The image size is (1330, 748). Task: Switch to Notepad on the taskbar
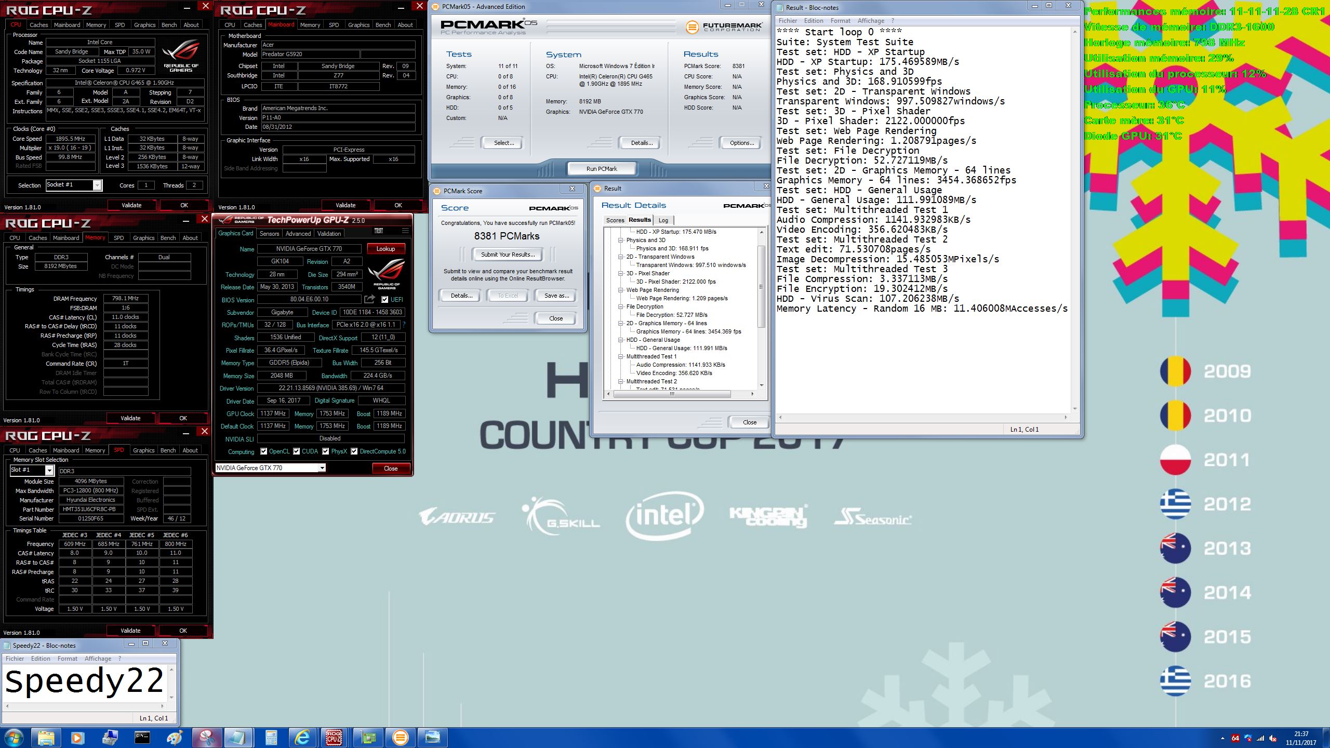point(238,738)
